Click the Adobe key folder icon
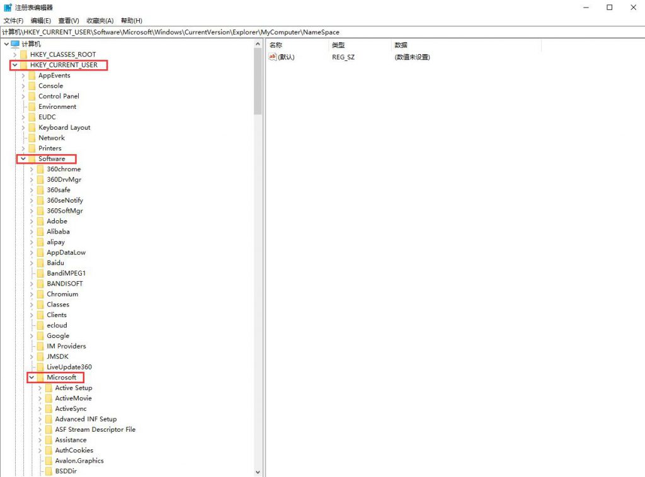This screenshot has height=477, width=645. pyautogui.click(x=40, y=222)
